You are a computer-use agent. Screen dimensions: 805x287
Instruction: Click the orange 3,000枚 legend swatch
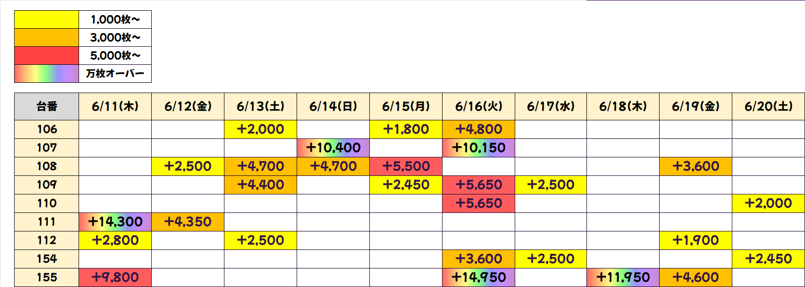(x=46, y=38)
